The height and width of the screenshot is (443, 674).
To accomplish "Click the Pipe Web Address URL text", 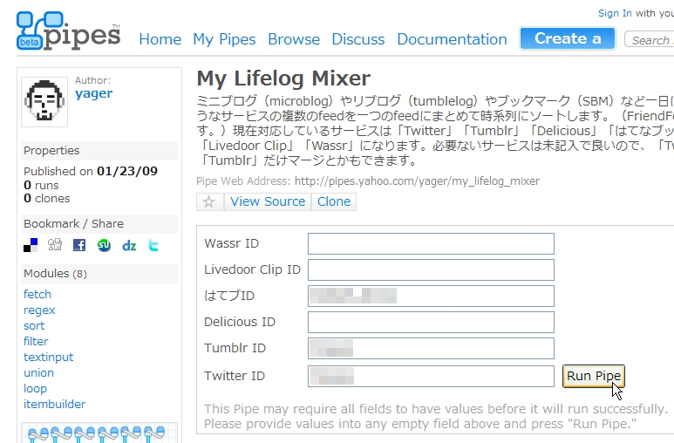I will pyautogui.click(x=417, y=181).
